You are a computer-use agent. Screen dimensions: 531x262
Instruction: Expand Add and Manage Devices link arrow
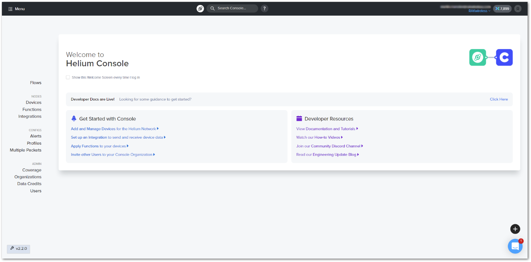coord(158,129)
